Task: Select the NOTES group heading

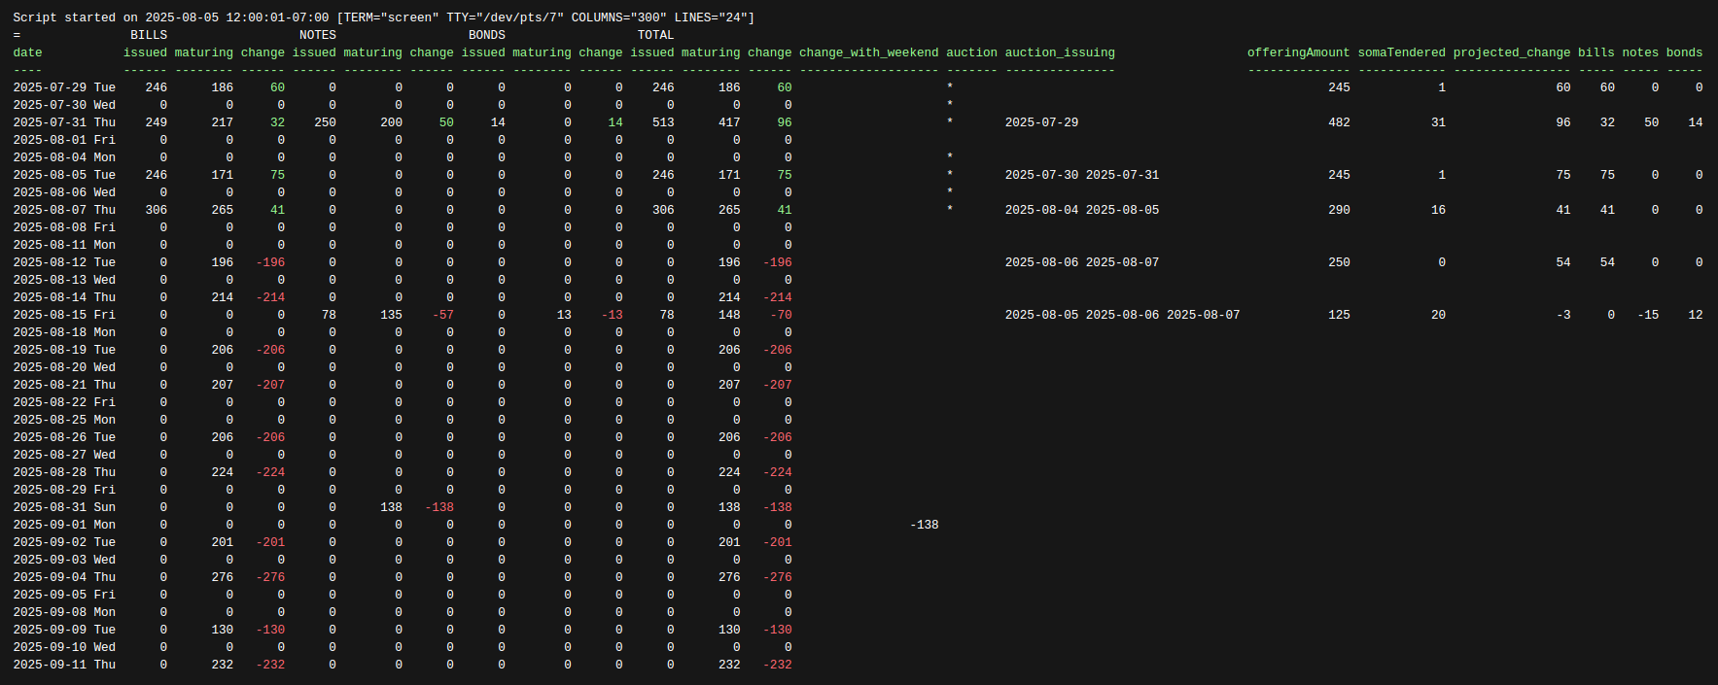Action: pyautogui.click(x=318, y=35)
